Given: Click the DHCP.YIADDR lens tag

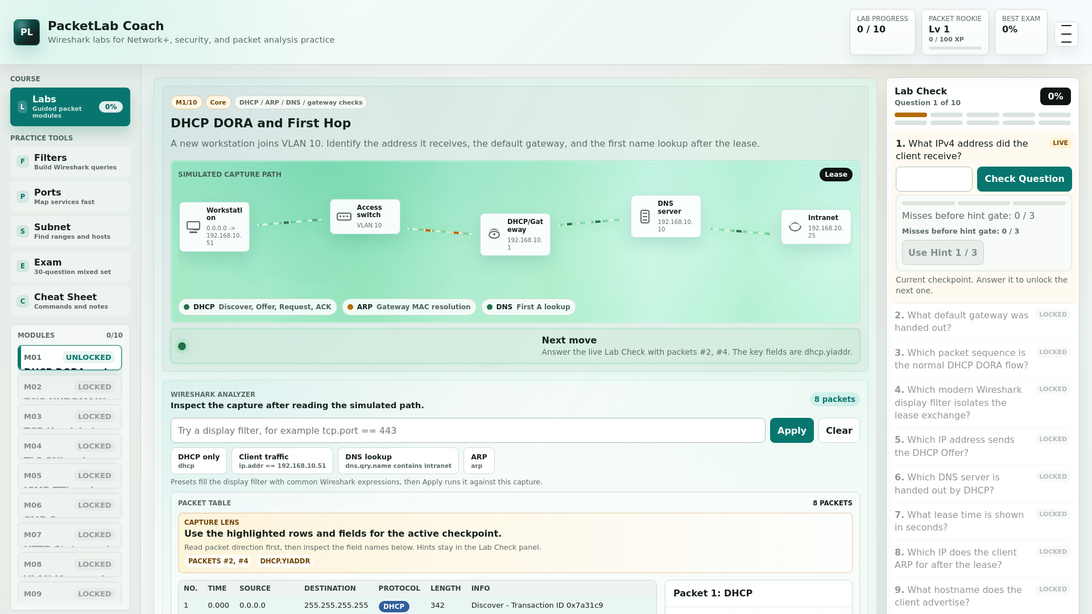Looking at the screenshot, I should [x=285, y=561].
